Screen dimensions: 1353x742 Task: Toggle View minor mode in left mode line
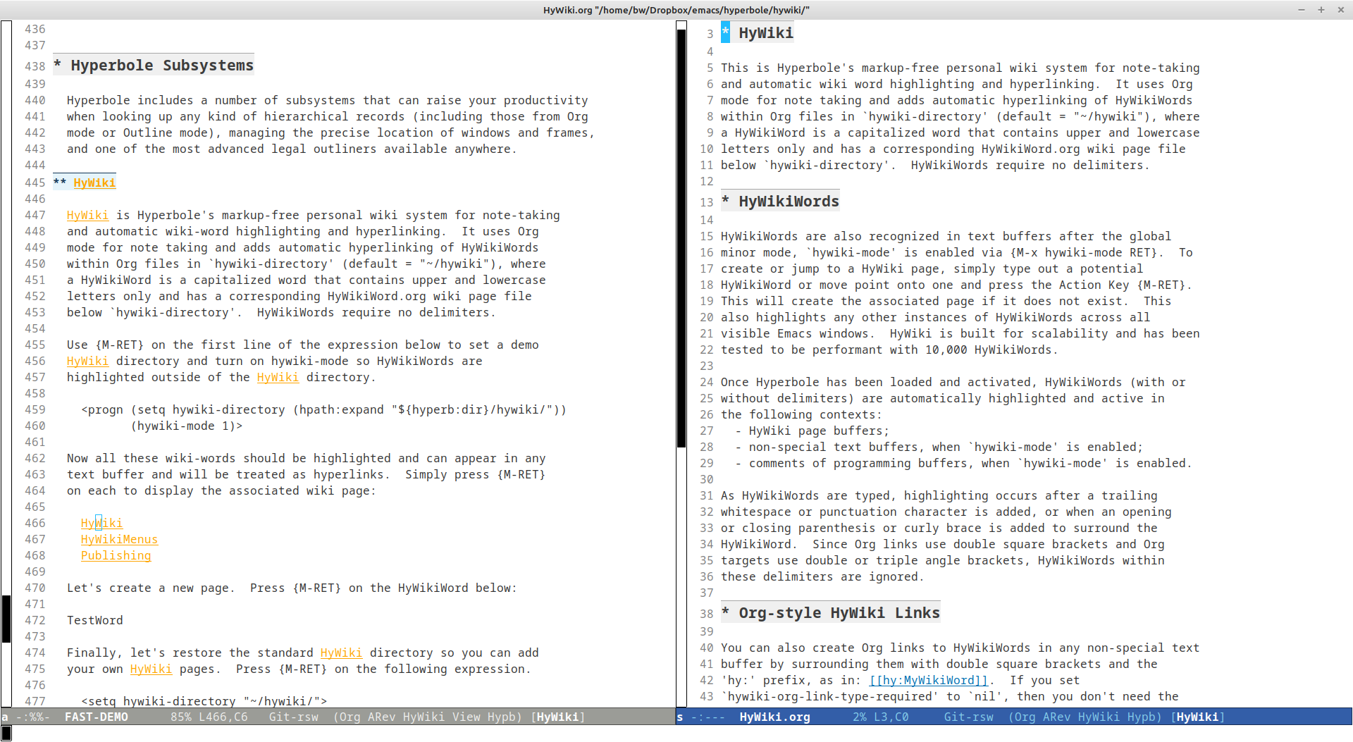(x=466, y=717)
